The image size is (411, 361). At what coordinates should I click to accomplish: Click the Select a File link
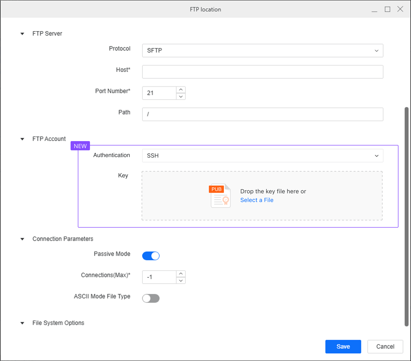pyautogui.click(x=257, y=200)
